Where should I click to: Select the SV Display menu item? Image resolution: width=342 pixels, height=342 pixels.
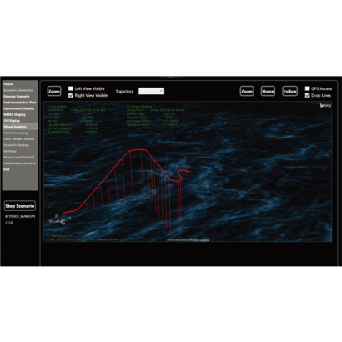pos(12,121)
